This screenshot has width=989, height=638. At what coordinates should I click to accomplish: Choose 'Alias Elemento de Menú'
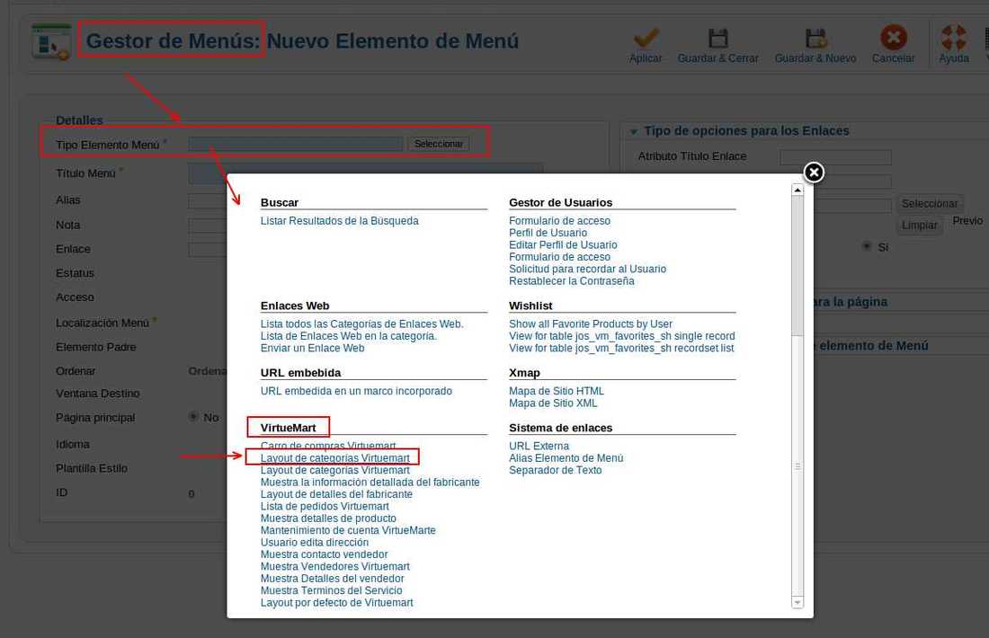(566, 457)
